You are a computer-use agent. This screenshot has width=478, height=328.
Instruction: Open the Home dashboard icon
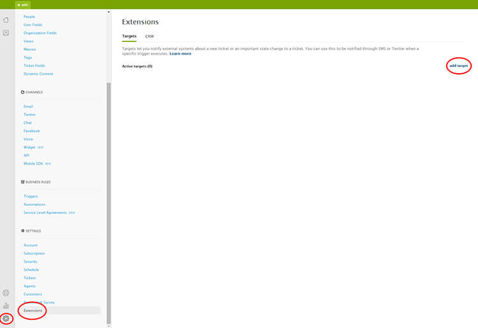[6, 20]
